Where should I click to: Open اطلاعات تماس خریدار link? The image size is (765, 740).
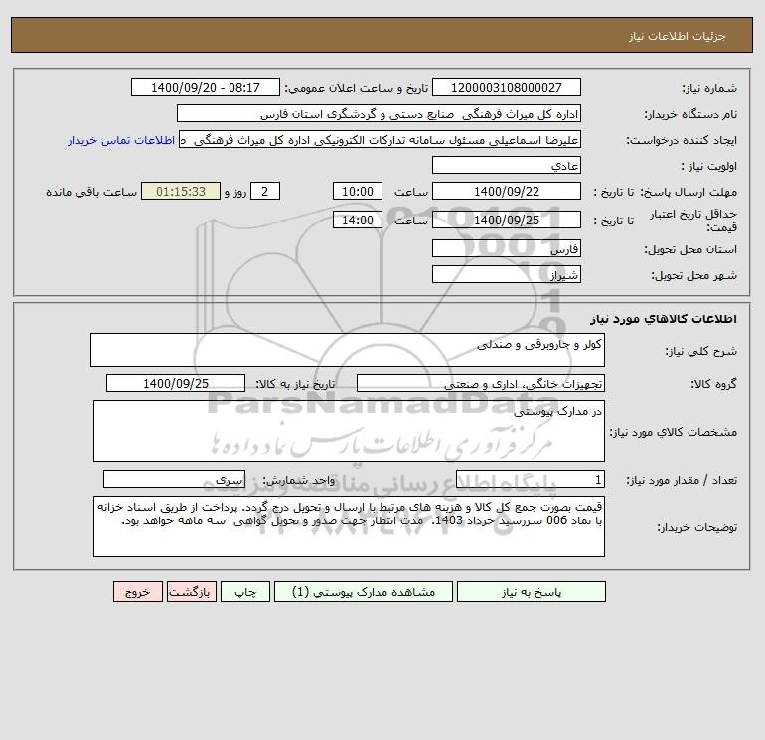click(121, 140)
